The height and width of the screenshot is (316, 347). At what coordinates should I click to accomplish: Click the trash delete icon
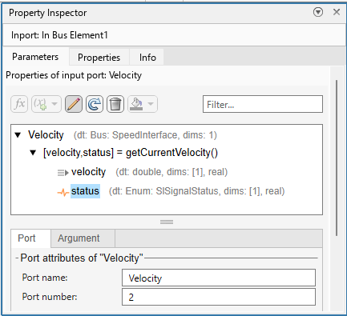[x=115, y=104]
